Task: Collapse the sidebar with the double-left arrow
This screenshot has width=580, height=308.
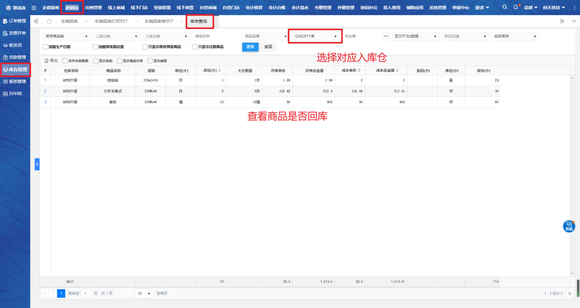Action: click(x=36, y=21)
